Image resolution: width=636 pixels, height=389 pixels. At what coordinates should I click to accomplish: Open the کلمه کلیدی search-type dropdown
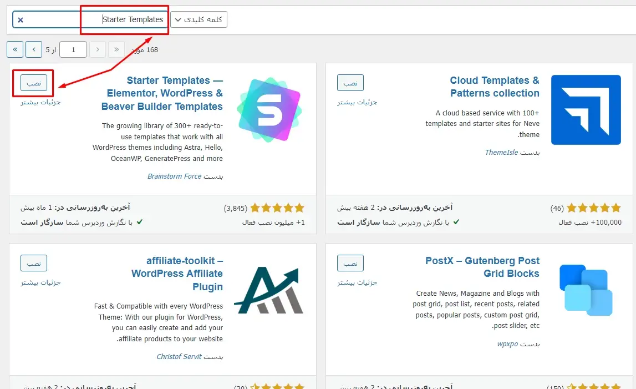coord(199,19)
